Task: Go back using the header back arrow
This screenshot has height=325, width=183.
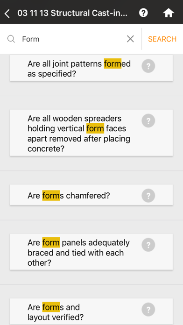Action: tap(7, 14)
